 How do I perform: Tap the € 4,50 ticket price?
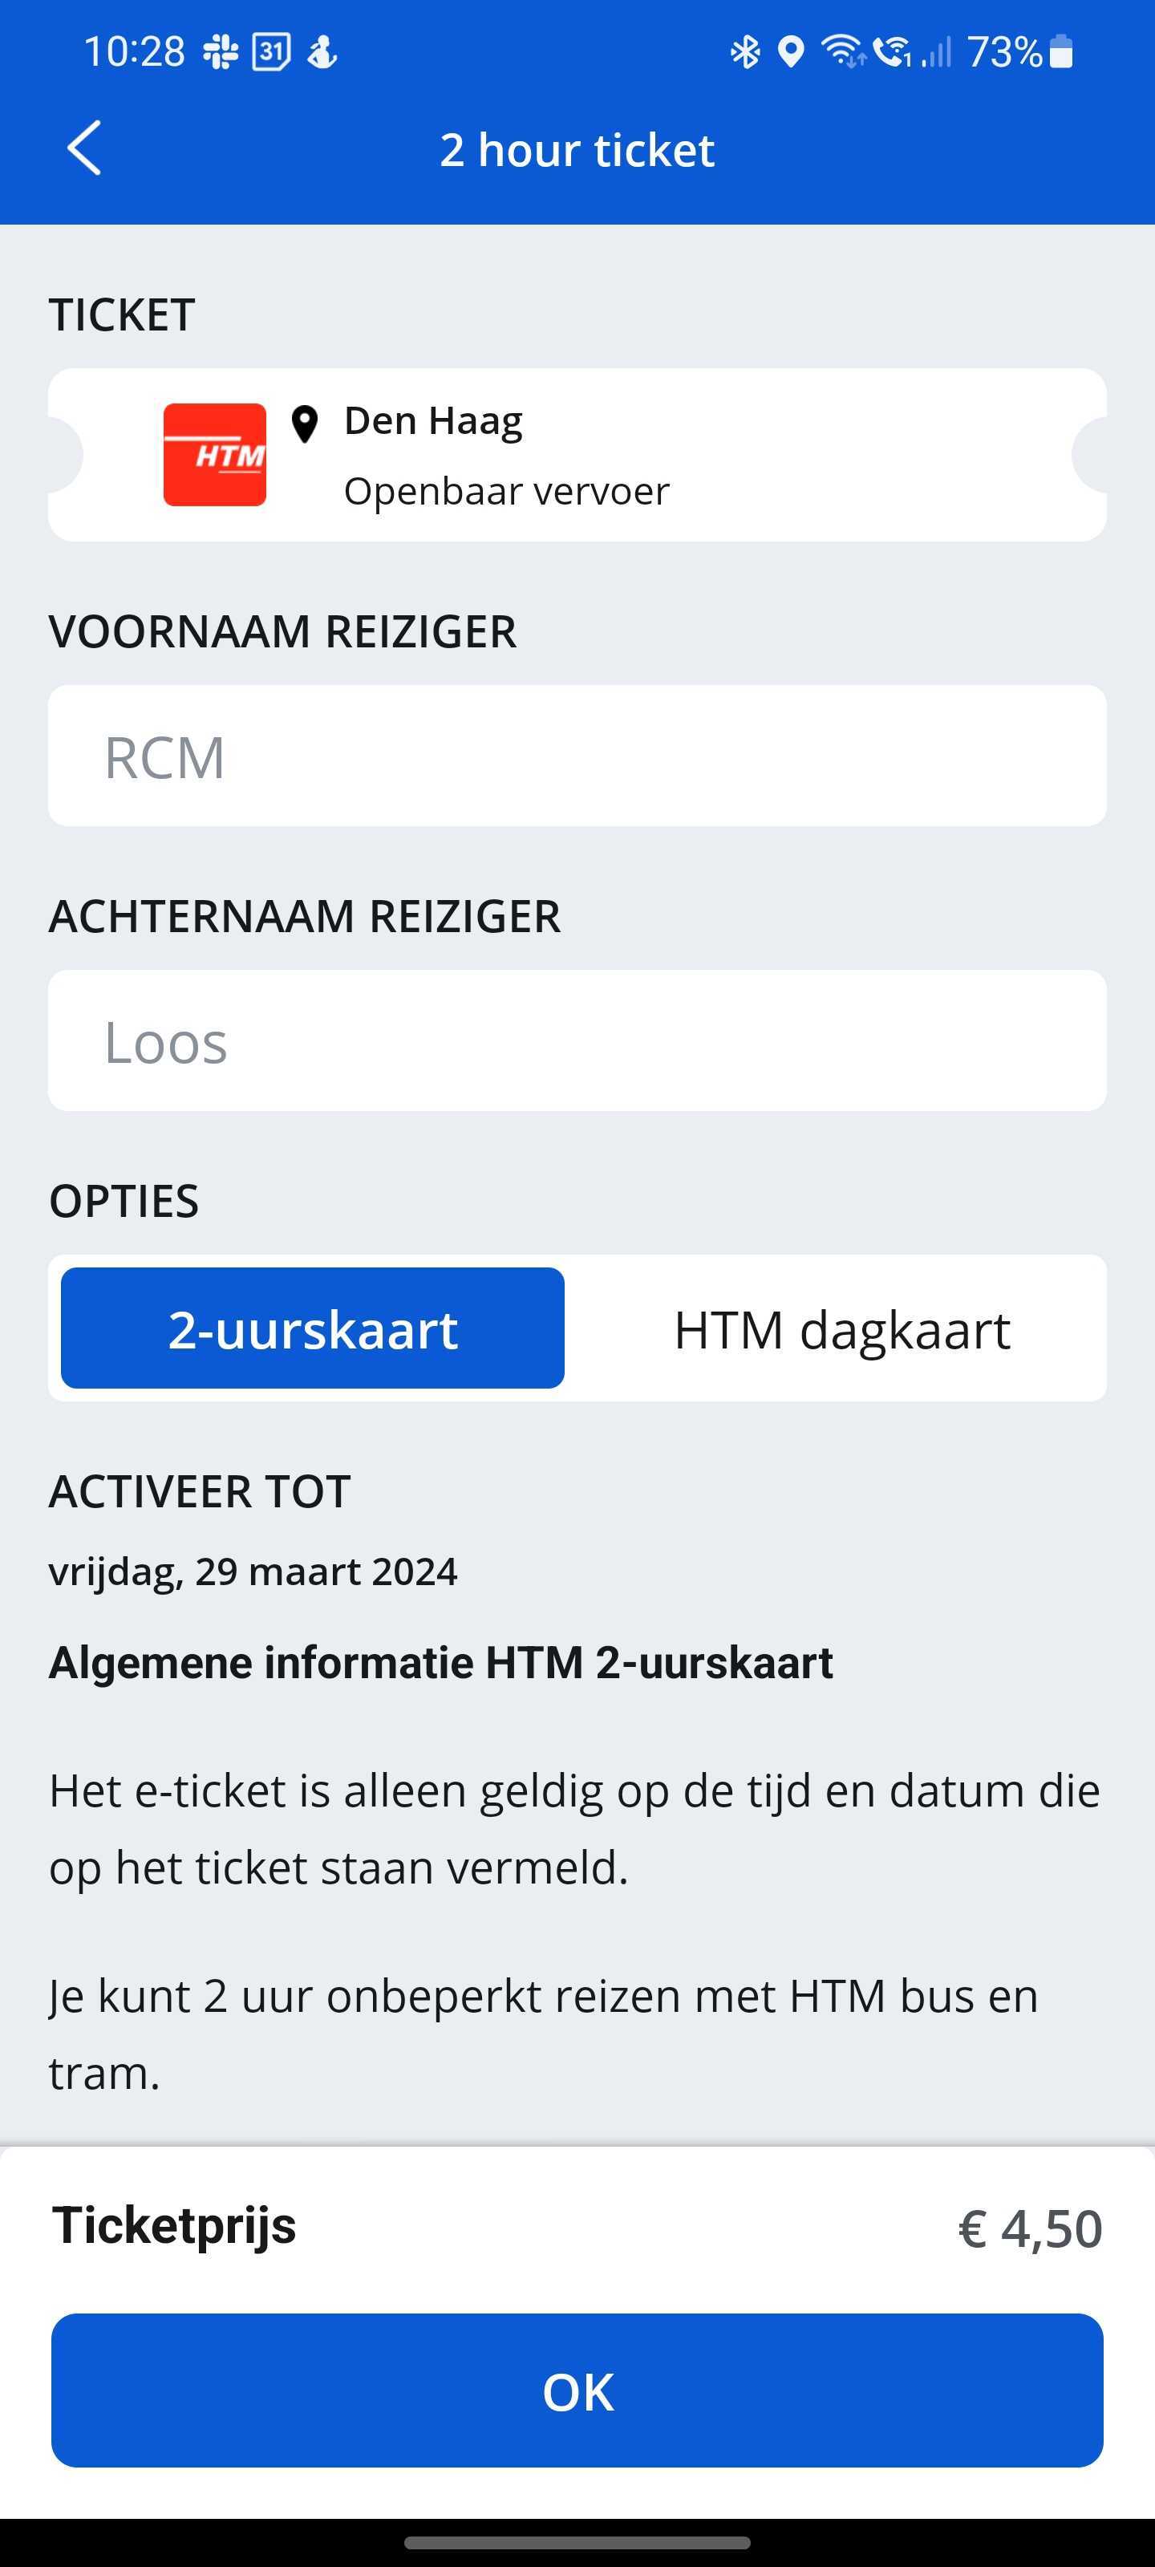1031,2228
